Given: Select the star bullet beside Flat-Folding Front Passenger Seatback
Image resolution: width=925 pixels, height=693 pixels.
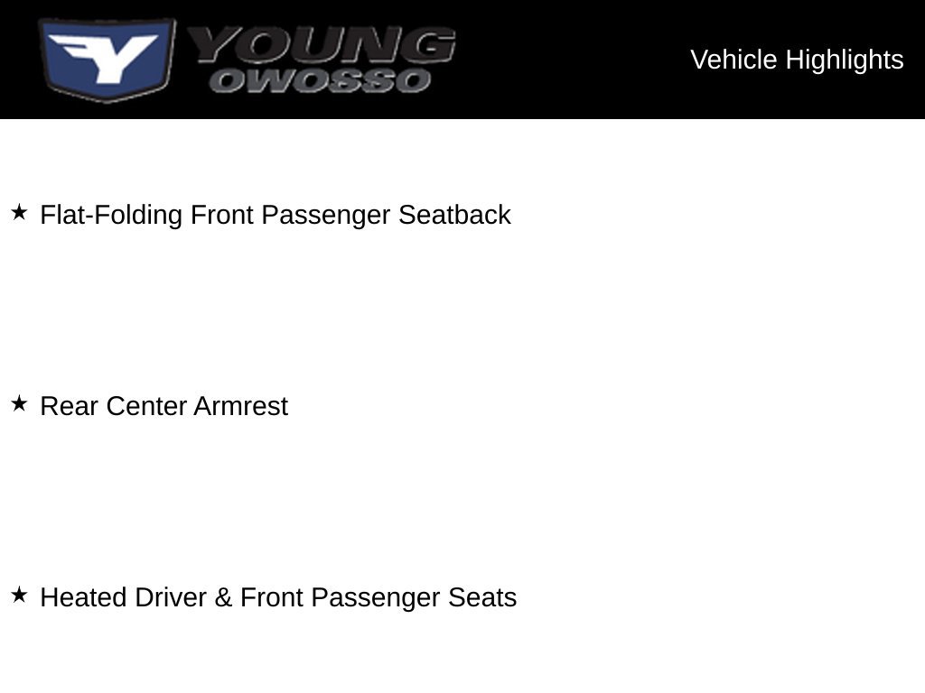Looking at the screenshot, I should [x=20, y=212].
